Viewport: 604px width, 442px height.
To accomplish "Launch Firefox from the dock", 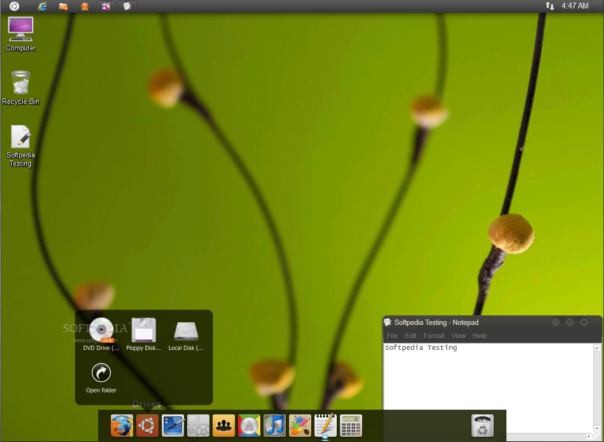I will 121,426.
